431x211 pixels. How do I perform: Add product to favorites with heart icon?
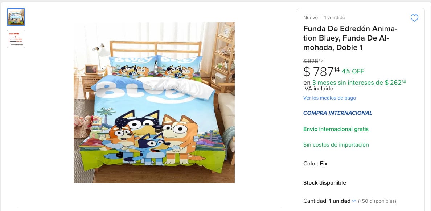(414, 18)
